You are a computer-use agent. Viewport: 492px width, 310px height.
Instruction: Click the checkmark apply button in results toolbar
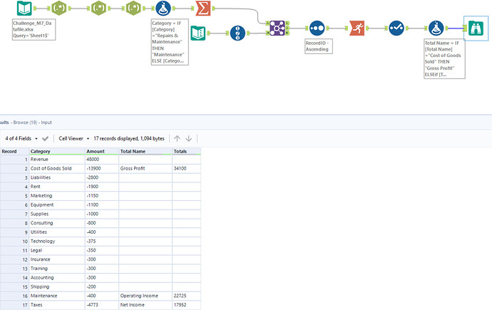coord(46,138)
